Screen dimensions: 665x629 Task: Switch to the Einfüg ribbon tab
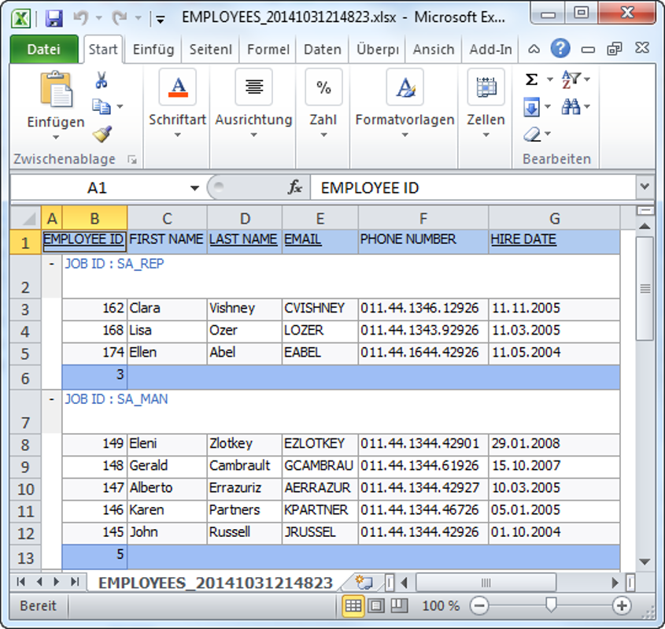[153, 49]
